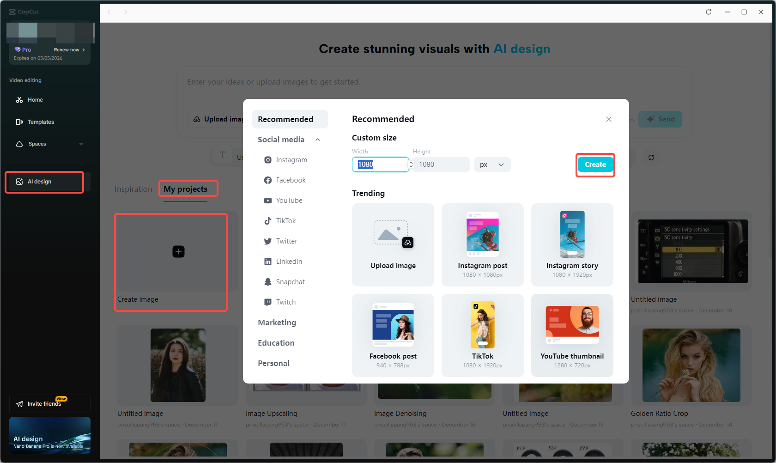
Task: Select the Twitch category
Action: (285, 302)
